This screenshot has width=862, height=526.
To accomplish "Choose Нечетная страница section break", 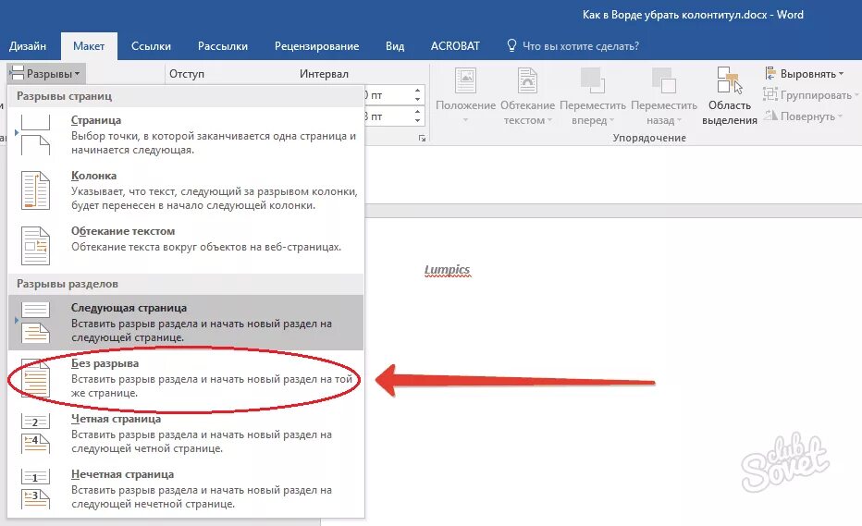I will (x=186, y=489).
